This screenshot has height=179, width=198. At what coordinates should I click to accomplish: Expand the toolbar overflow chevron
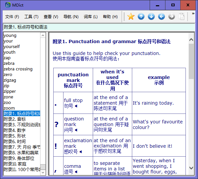click(193, 14)
